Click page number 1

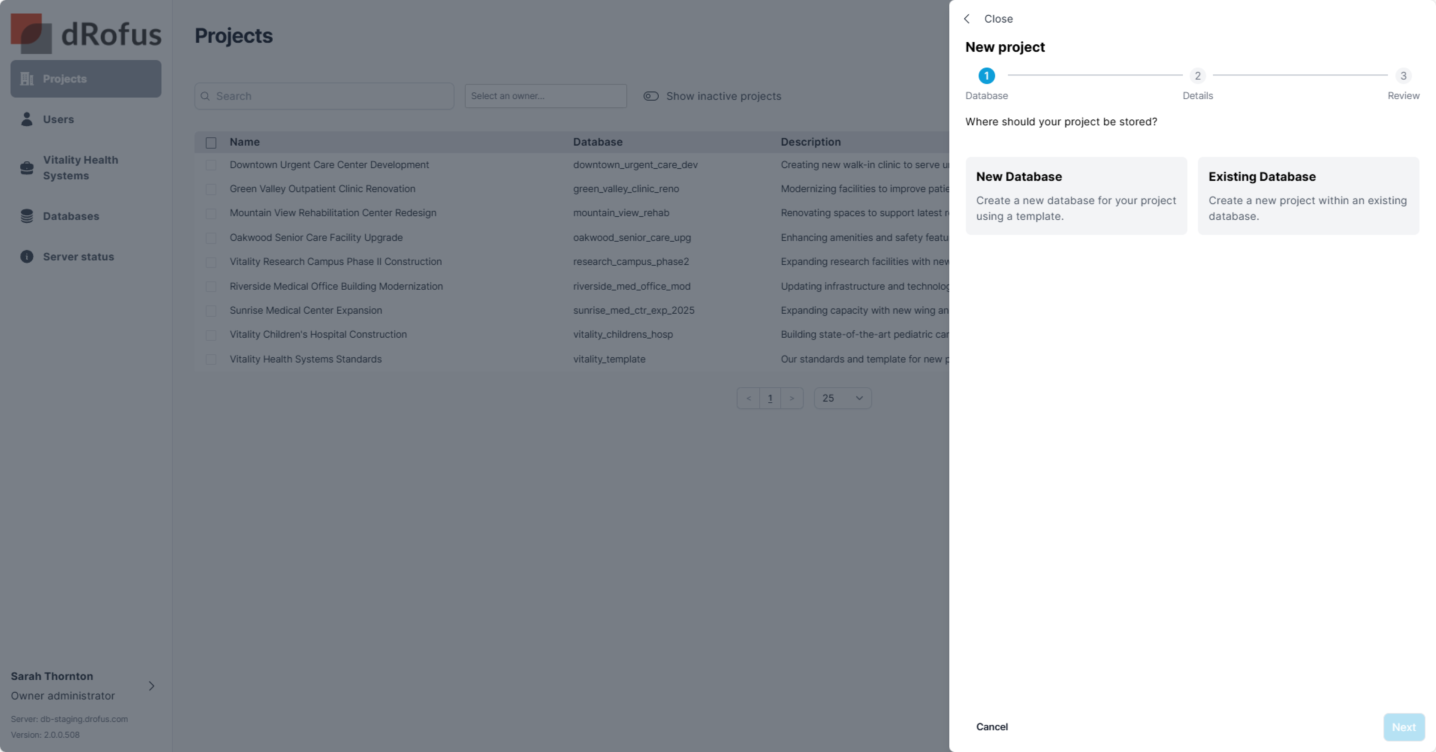point(770,398)
